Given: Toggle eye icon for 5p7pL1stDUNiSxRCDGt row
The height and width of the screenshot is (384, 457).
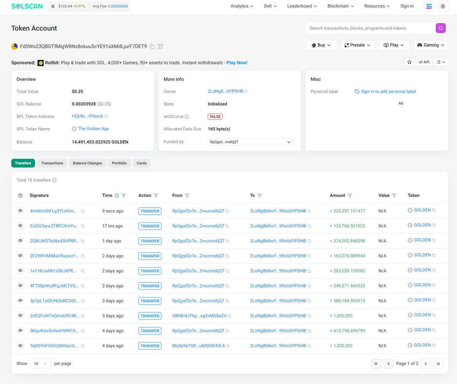Looking at the screenshot, I should coord(20,300).
